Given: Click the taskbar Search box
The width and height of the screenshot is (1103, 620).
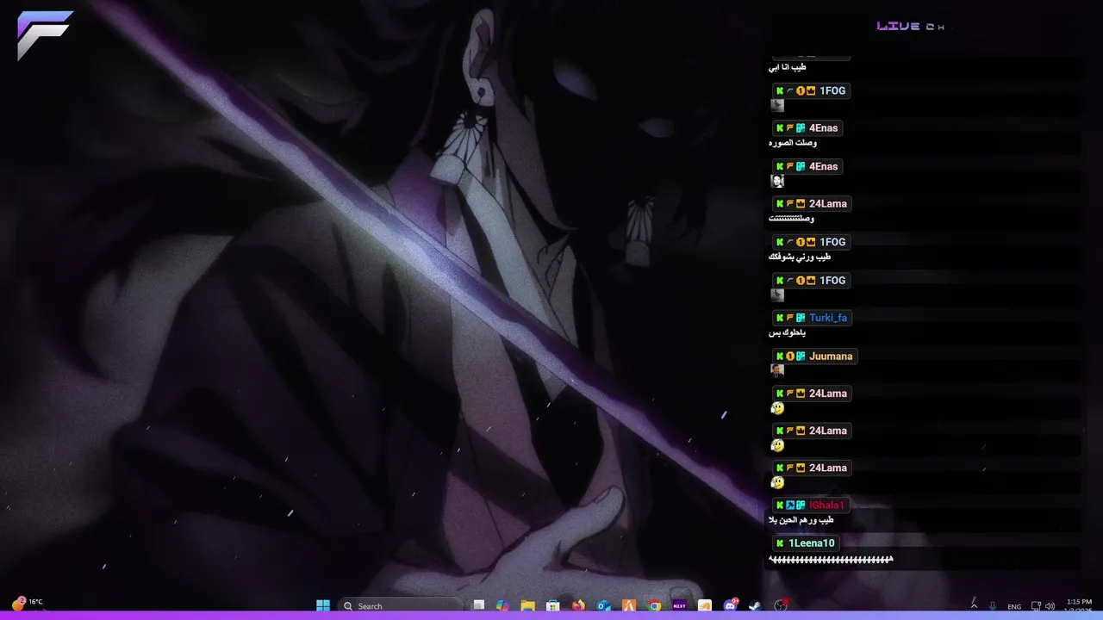Looking at the screenshot, I should pos(401,605).
